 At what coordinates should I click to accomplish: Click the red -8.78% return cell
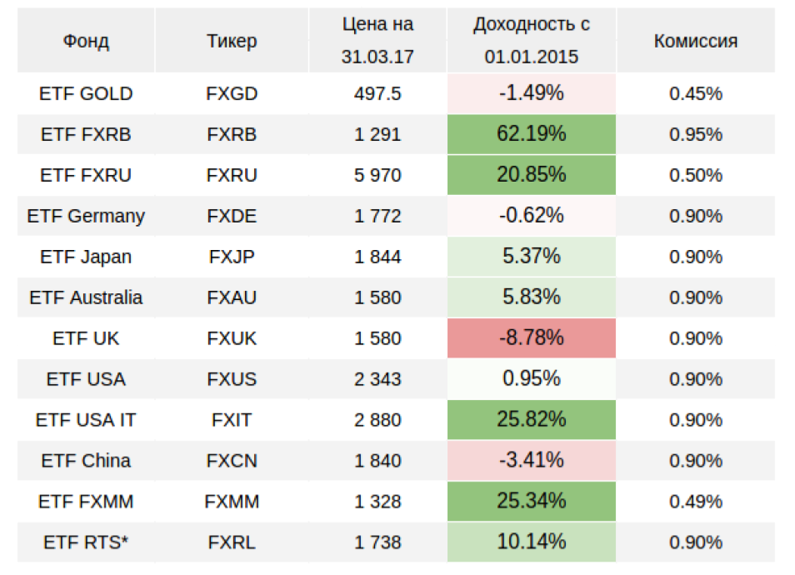532,338
